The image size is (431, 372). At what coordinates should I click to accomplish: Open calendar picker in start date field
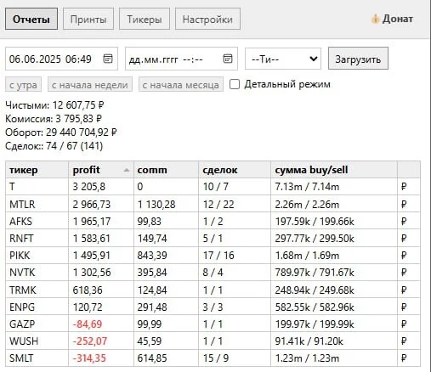click(x=108, y=59)
